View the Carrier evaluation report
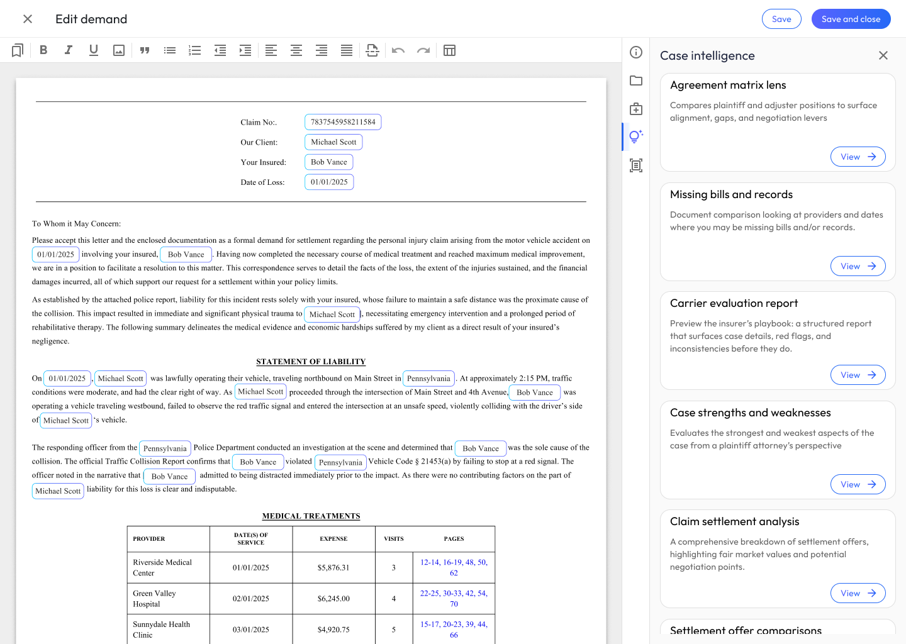This screenshot has width=906, height=644. pos(858,375)
